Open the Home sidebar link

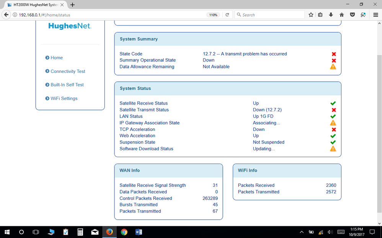pos(56,58)
